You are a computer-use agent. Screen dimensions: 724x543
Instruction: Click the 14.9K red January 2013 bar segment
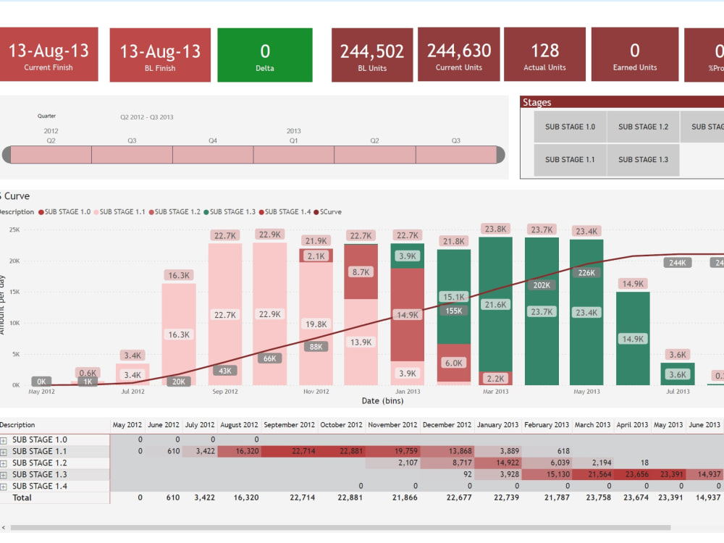(407, 315)
